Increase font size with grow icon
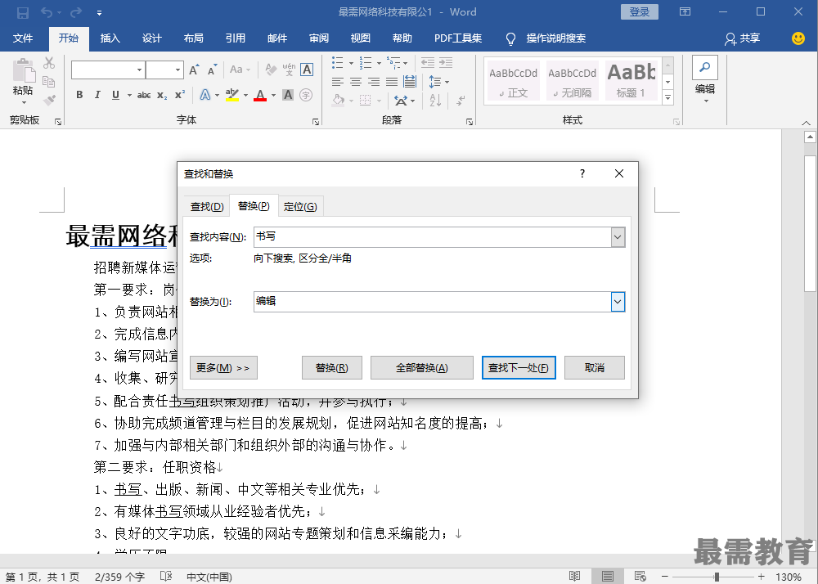 [x=194, y=70]
